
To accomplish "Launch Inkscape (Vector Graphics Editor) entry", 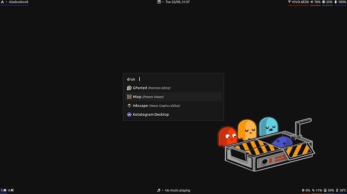I will pos(173,105).
